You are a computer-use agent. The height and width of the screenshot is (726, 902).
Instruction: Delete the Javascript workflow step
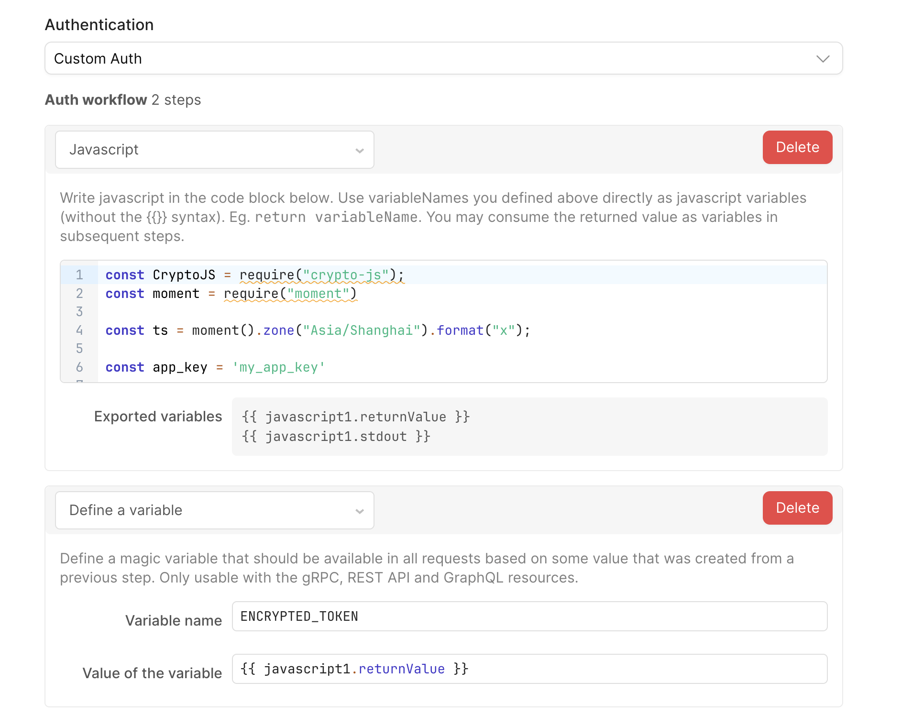(797, 147)
